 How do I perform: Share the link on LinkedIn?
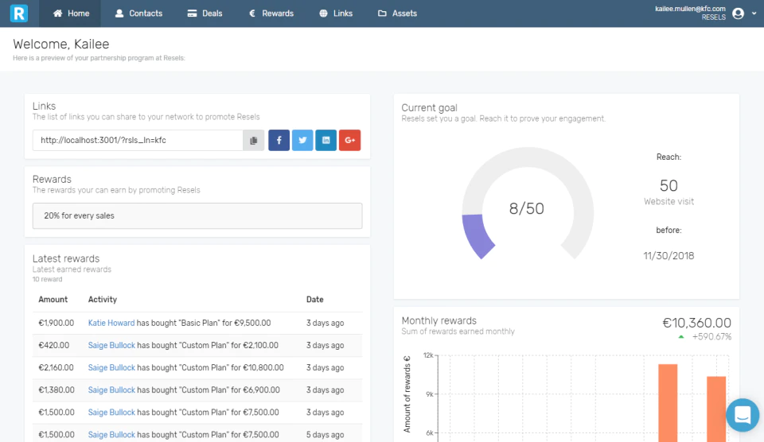(326, 140)
